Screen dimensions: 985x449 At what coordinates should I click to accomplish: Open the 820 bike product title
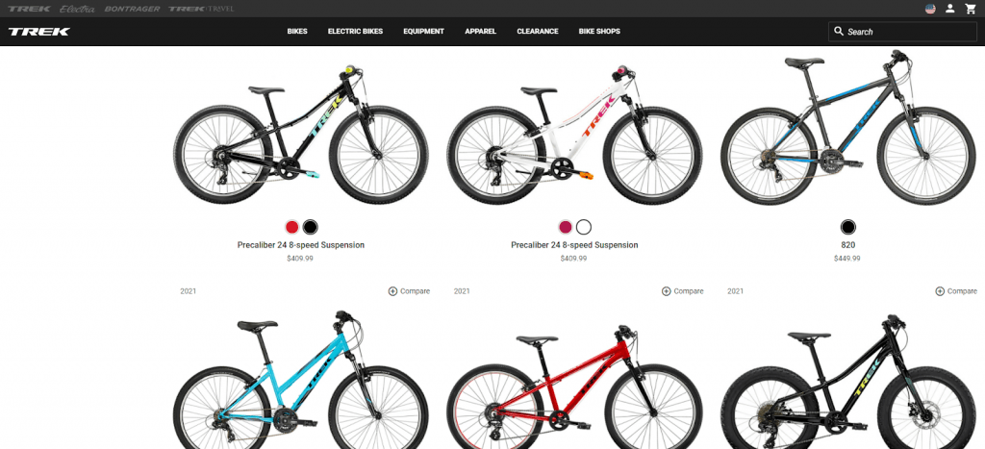pos(848,245)
